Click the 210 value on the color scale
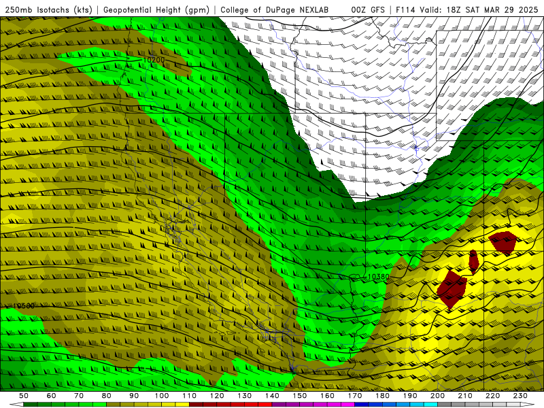544x408 pixels. 465,396
